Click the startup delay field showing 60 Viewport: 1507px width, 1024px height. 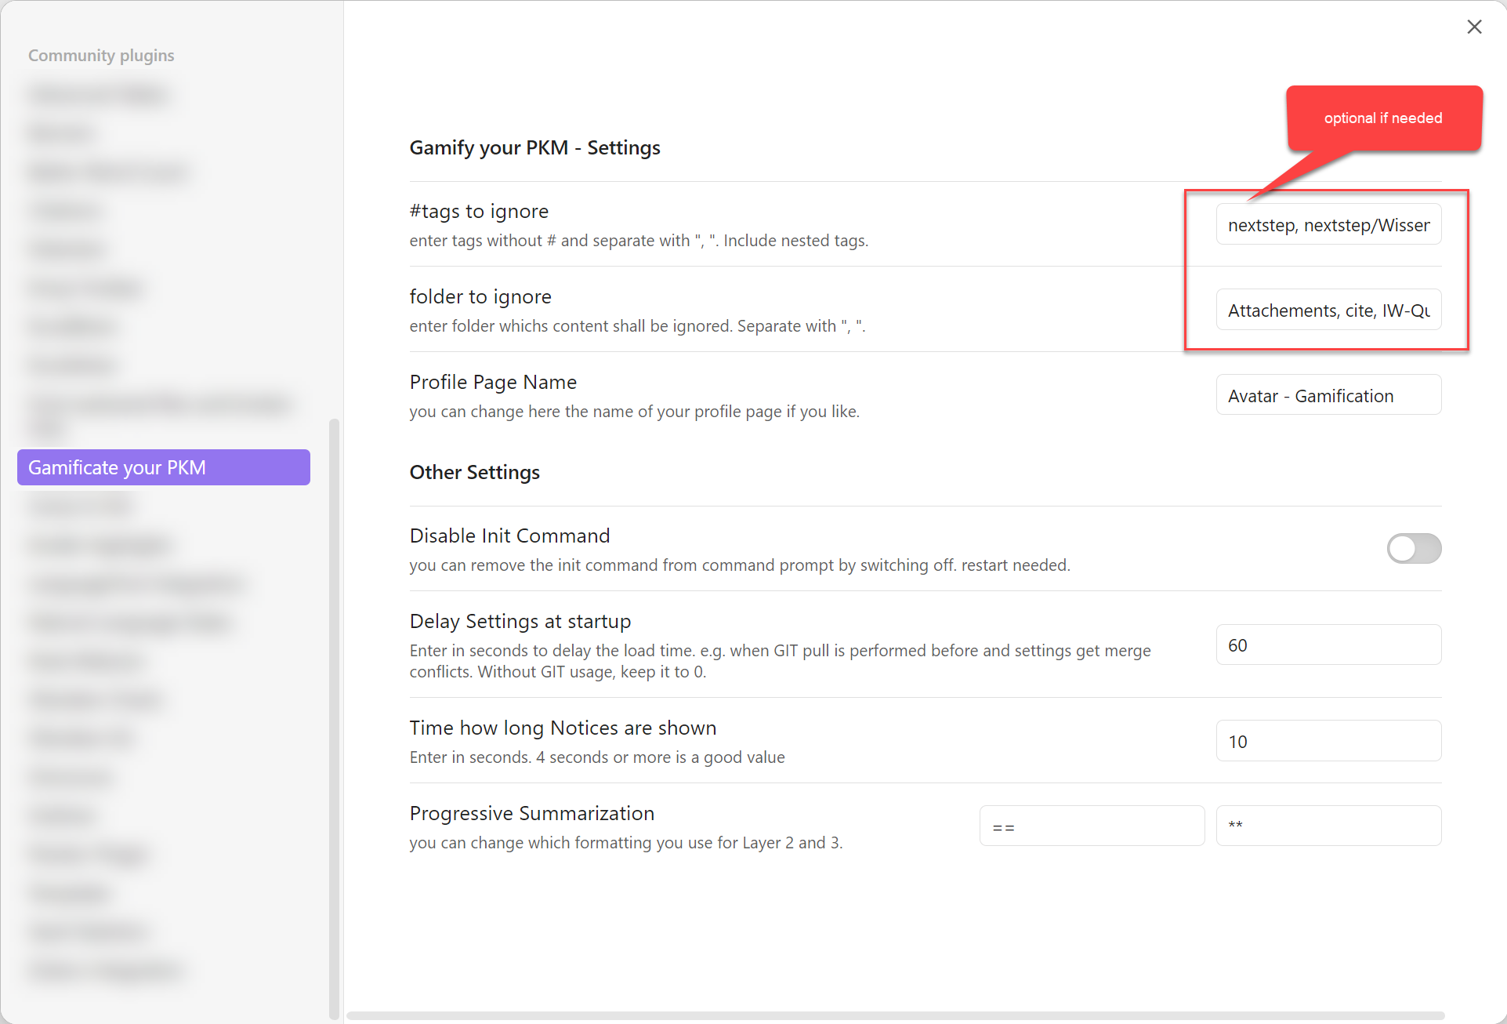1328,645
